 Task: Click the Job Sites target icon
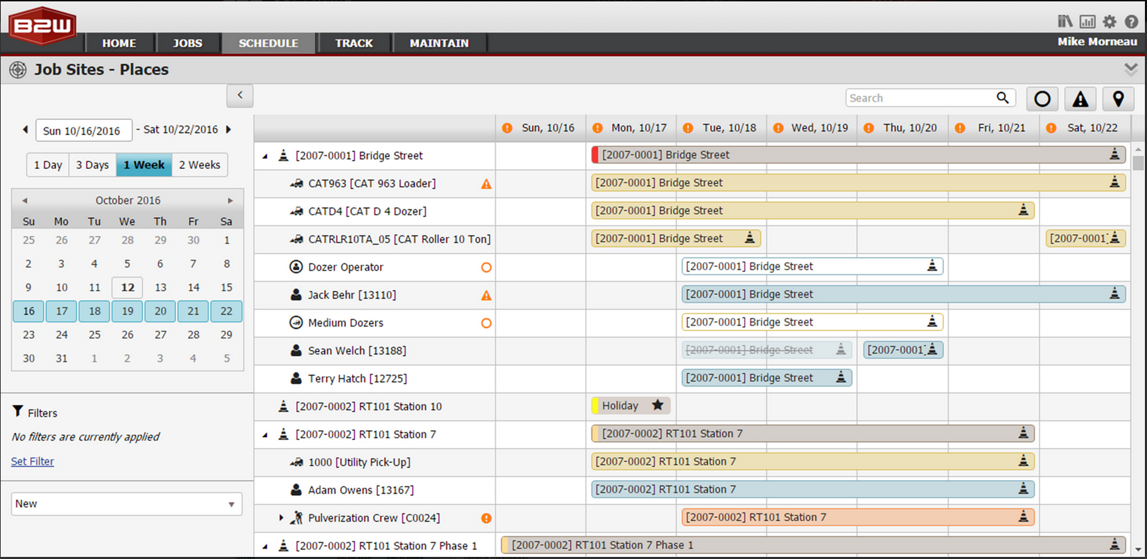pos(18,69)
